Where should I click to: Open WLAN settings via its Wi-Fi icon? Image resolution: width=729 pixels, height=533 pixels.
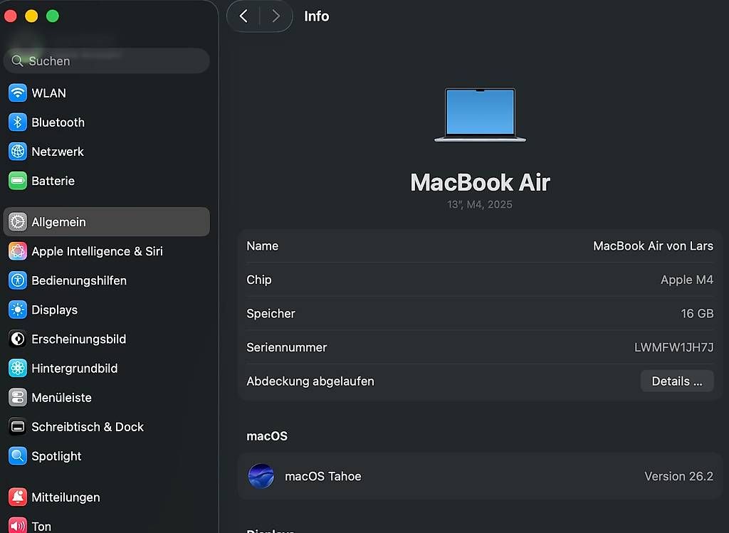[18, 93]
